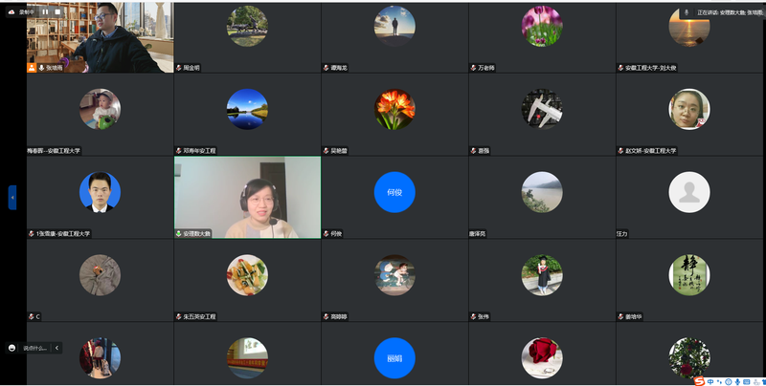Type in the 说点什么 chat field
The image size is (766, 386).
tap(34, 348)
